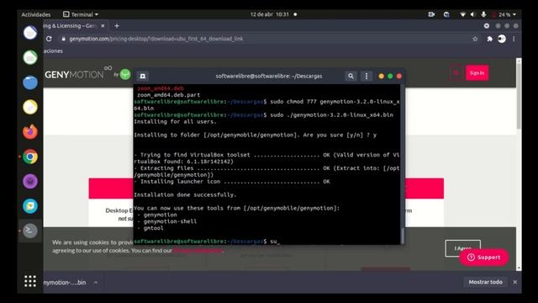
Task: Open Google Chrome from the dock
Action: [30, 157]
